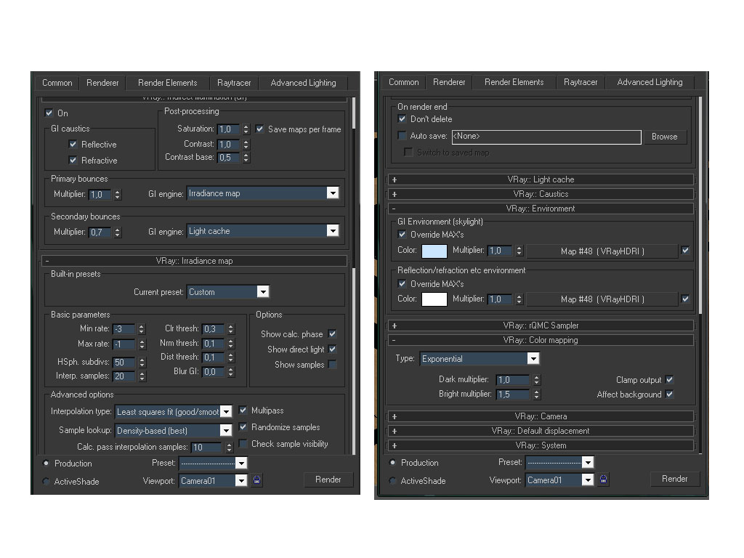The image size is (744, 558).
Task: Pick GI Environment skylight color swatch
Action: pos(434,251)
